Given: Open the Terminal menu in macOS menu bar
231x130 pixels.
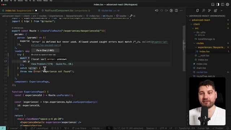Looking at the screenshot, I should pyautogui.click(x=39, y=1).
